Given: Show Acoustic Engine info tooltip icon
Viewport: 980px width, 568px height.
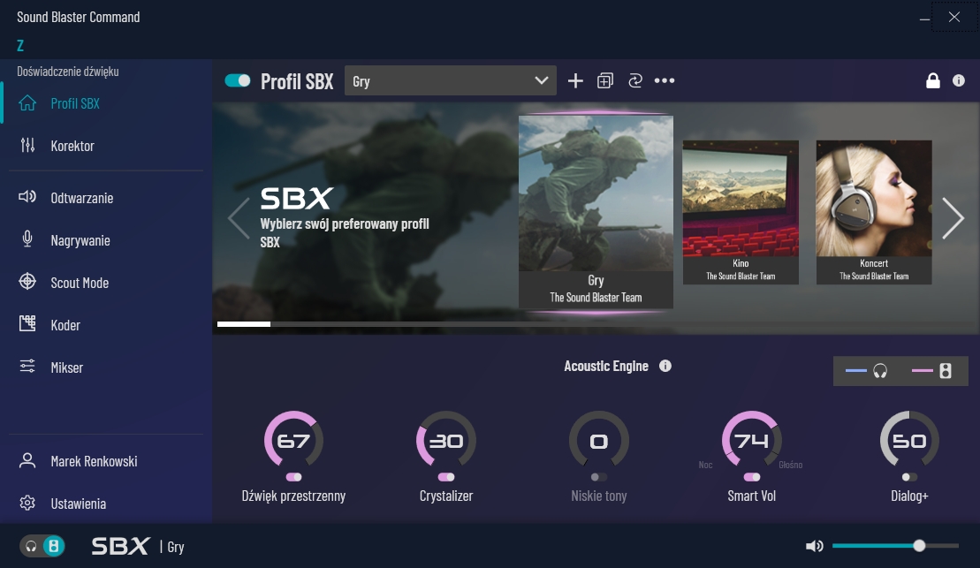Looking at the screenshot, I should [x=665, y=367].
